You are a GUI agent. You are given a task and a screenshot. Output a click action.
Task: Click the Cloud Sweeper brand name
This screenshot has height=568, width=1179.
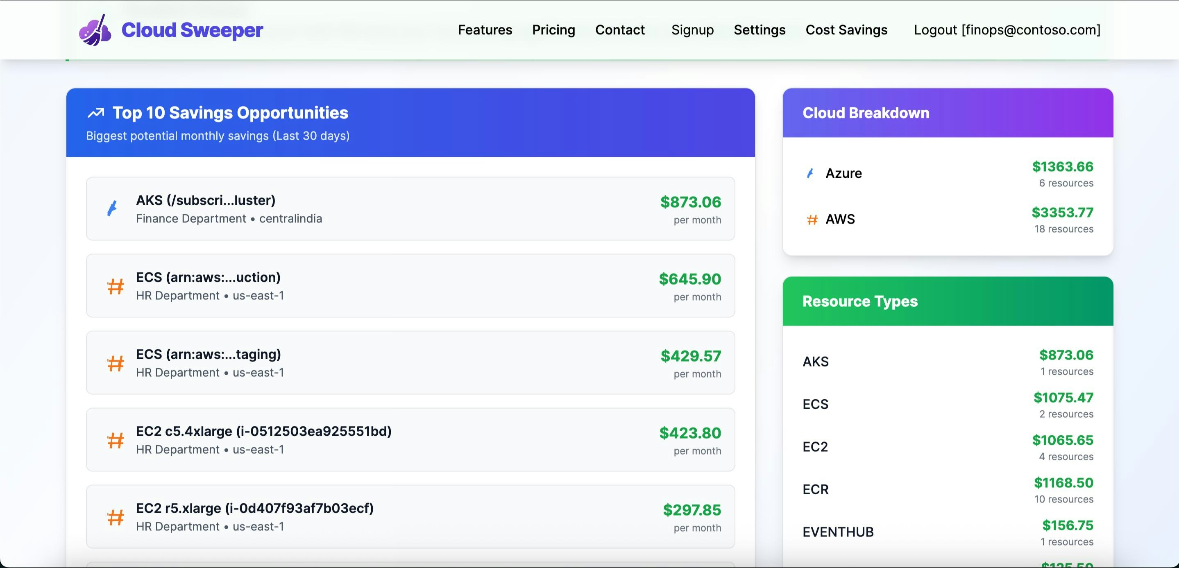point(192,30)
